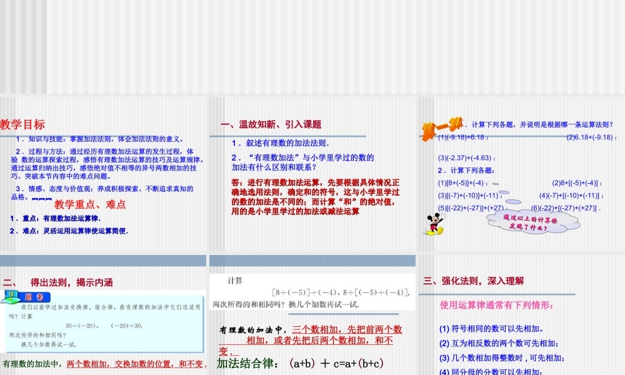Select the heading 三、强化法则，深入理解

[474, 281]
